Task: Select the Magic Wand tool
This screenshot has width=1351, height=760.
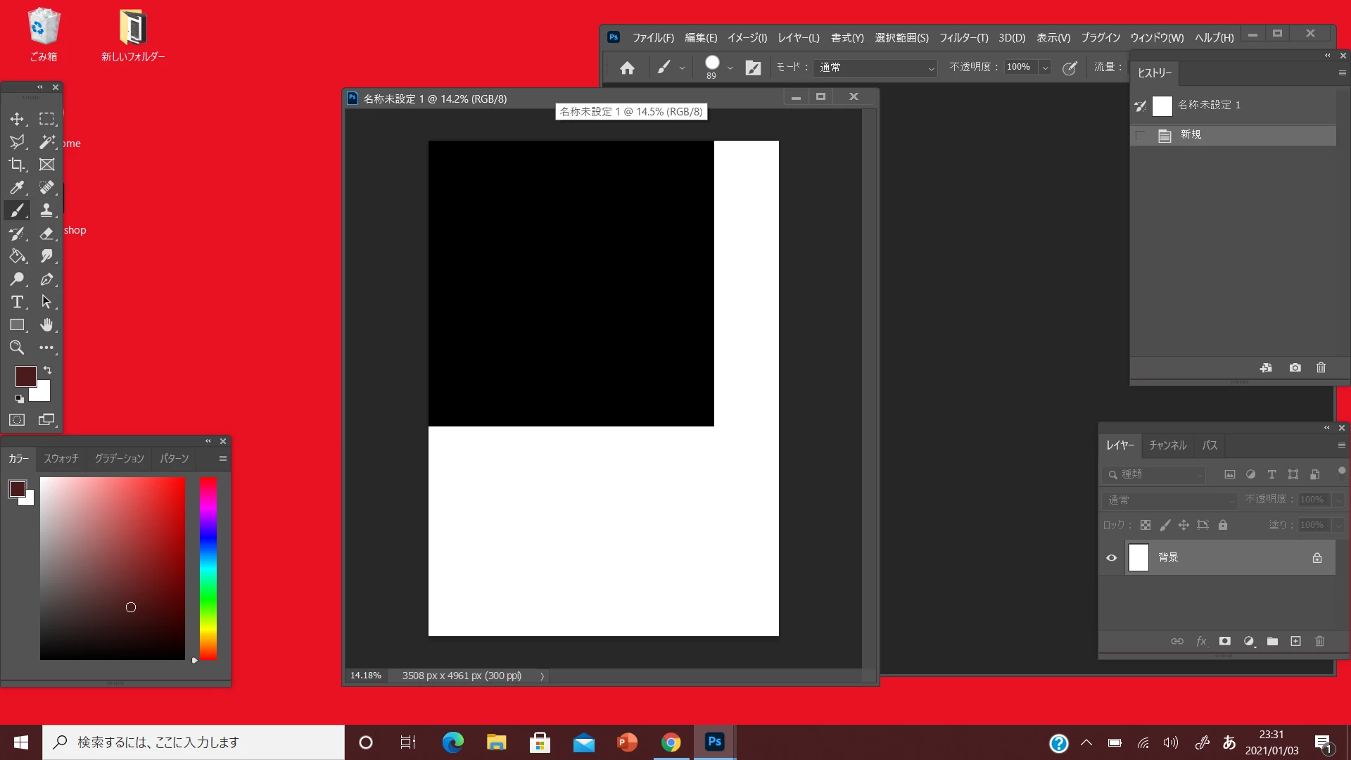Action: point(46,142)
